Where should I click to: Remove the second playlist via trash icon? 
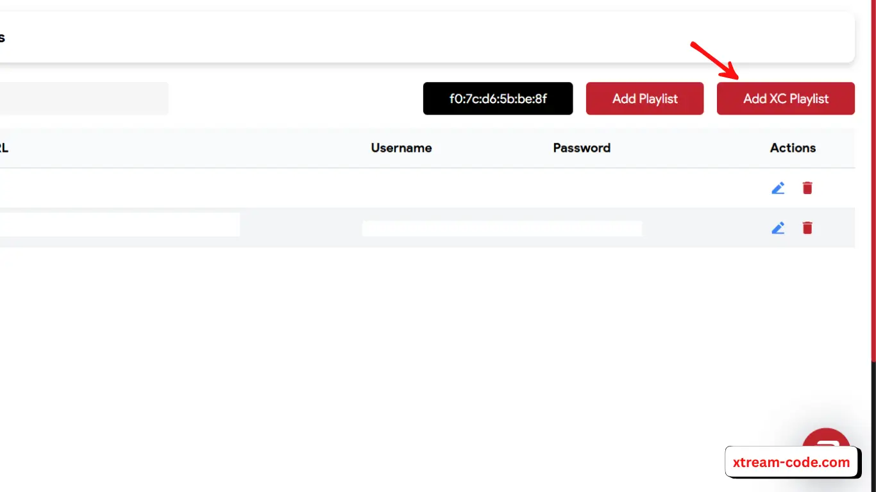(x=807, y=227)
